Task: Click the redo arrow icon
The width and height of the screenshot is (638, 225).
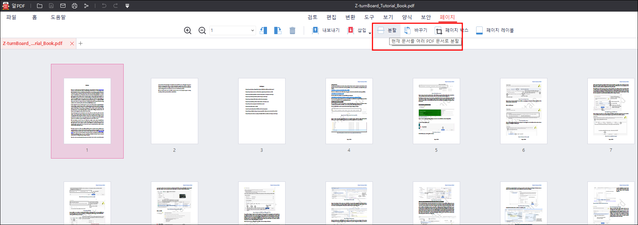Action: click(116, 6)
